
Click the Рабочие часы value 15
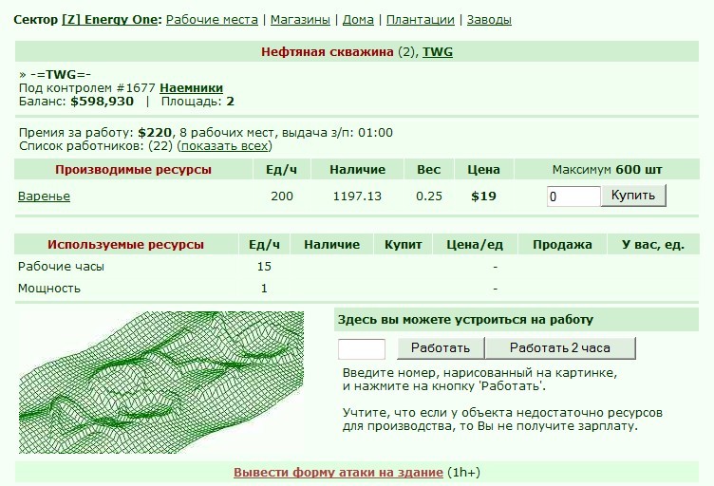(x=264, y=266)
